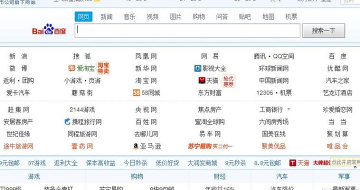
Task: Click 大润发商城 in the promo bar
Action: pos(202,163)
